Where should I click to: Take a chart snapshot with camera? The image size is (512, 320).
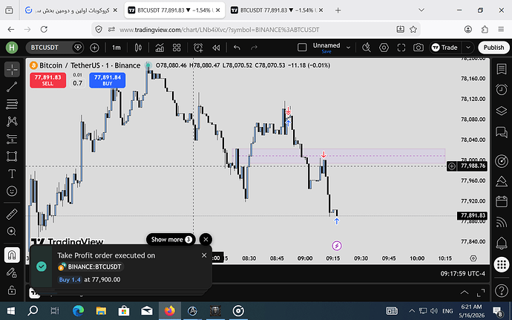click(x=419, y=48)
